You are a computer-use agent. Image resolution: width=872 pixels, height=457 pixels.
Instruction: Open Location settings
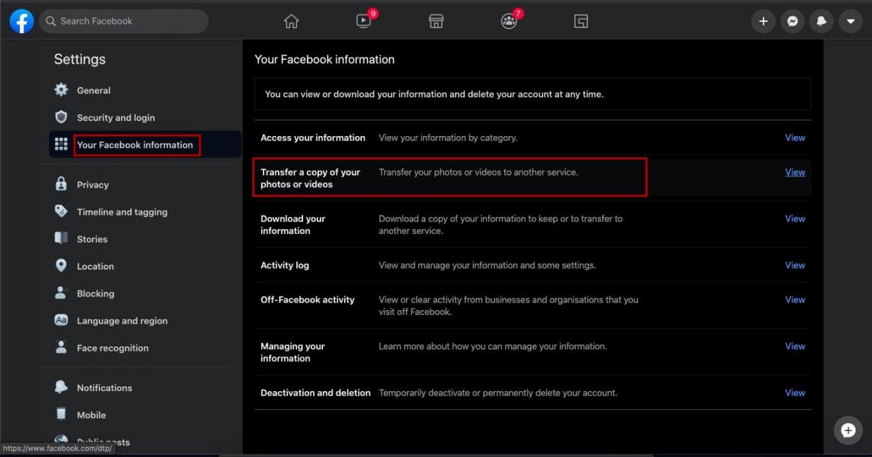pos(95,267)
